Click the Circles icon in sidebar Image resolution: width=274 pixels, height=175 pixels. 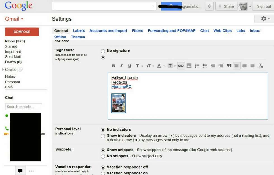[21, 70]
